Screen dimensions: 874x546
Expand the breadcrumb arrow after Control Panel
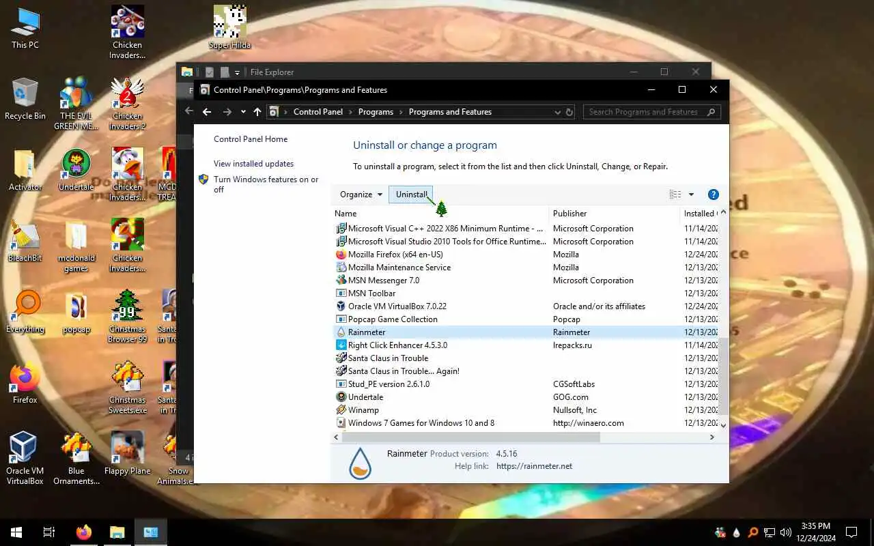350,112
